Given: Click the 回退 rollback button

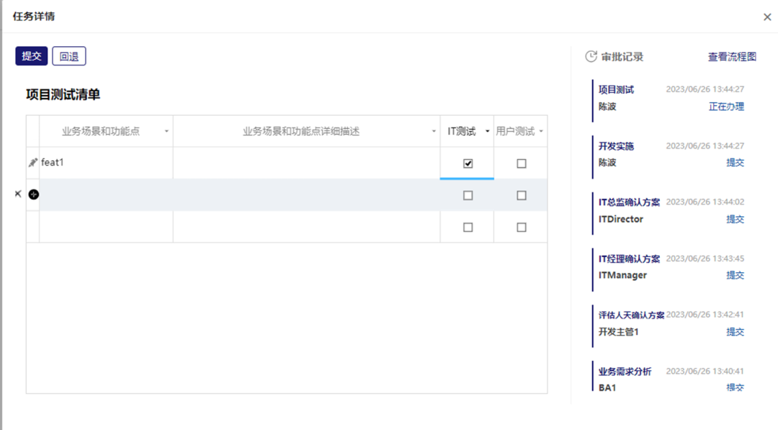Looking at the screenshot, I should [x=69, y=56].
